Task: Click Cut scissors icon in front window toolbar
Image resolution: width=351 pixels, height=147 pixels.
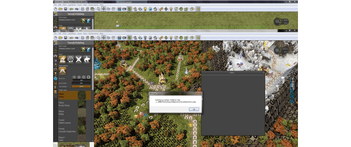Action: [x=83, y=38]
